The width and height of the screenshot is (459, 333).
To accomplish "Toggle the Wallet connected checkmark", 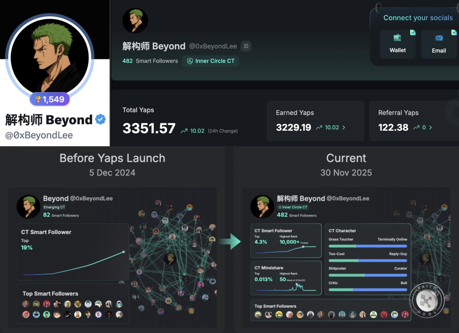I will [412, 32].
